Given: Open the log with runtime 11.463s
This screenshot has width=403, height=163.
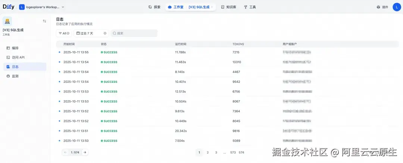Looking at the screenshot, I should (x=228, y=62).
